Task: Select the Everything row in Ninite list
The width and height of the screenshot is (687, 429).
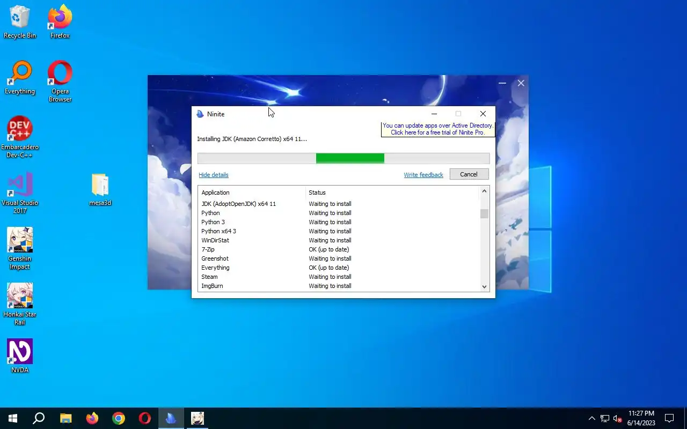Action: click(338, 268)
